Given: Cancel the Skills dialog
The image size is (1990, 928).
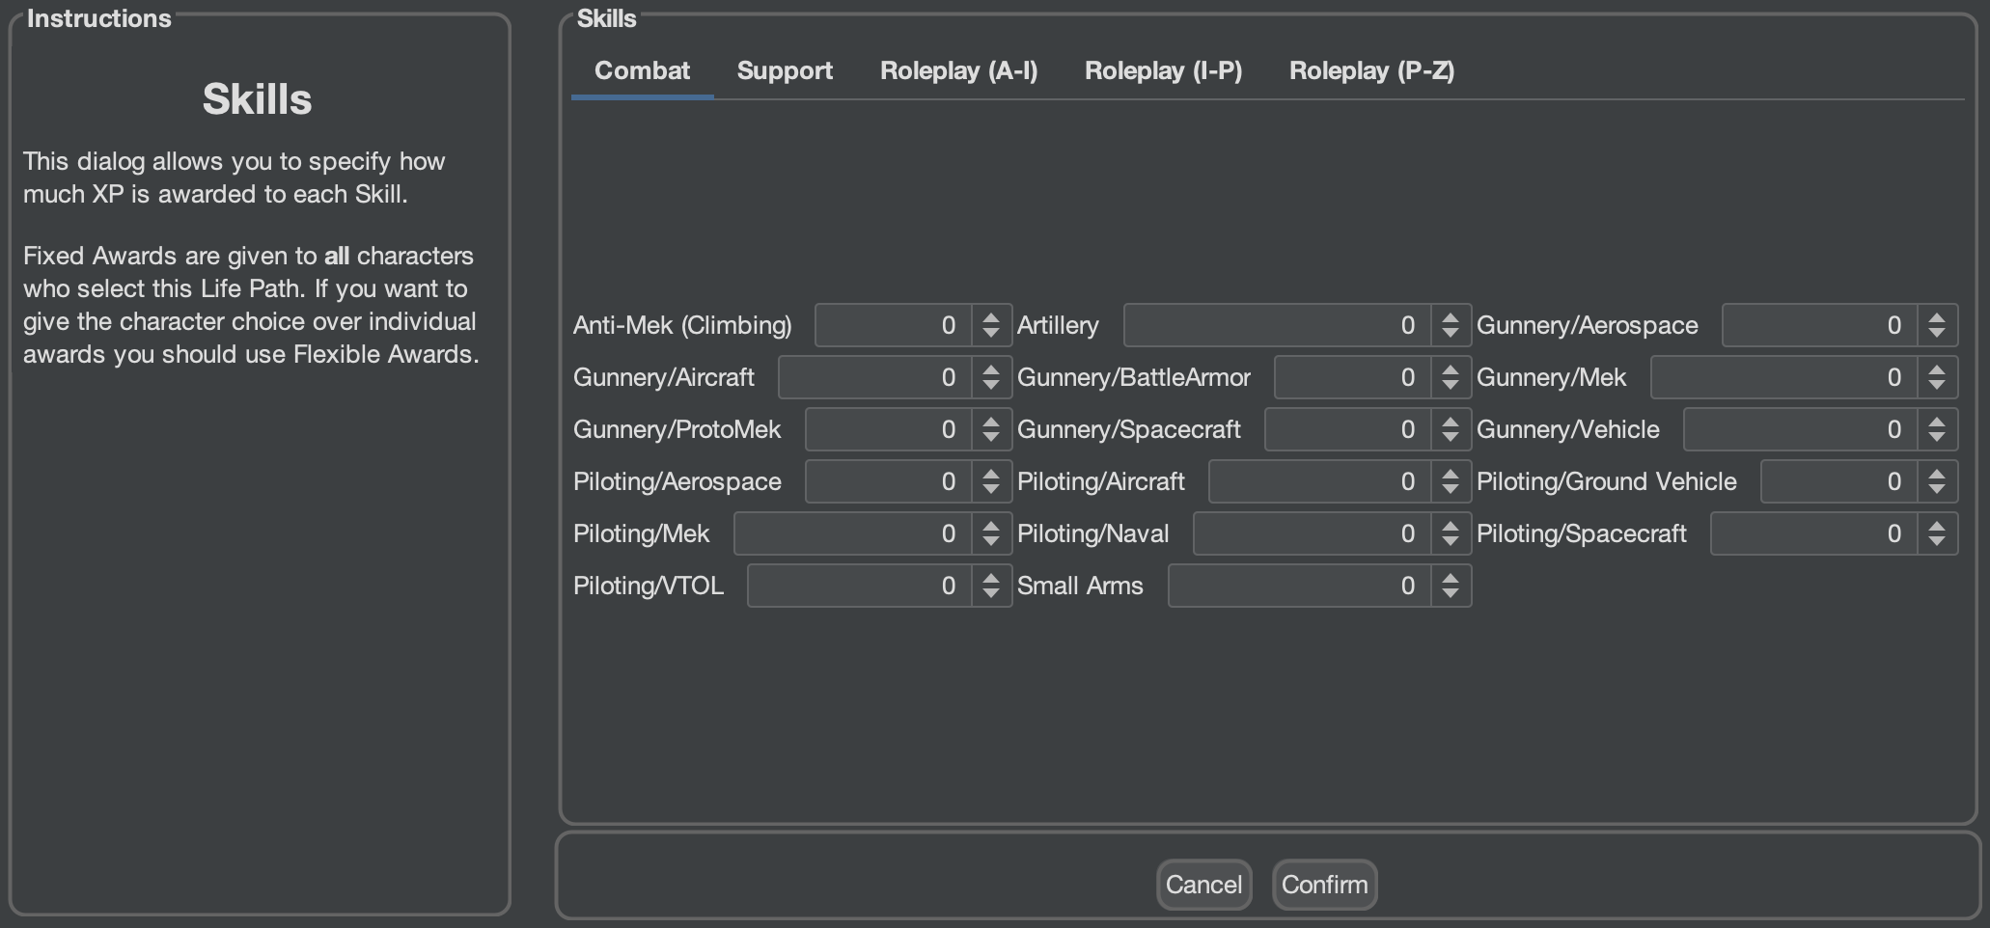Looking at the screenshot, I should click(1203, 885).
